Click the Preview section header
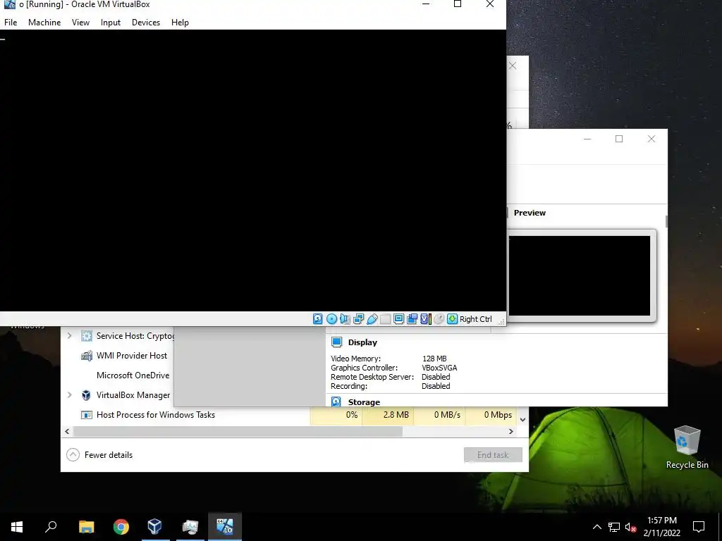 (x=530, y=213)
